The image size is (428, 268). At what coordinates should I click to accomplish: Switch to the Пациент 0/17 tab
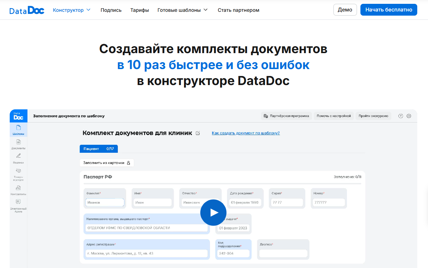[99, 149]
